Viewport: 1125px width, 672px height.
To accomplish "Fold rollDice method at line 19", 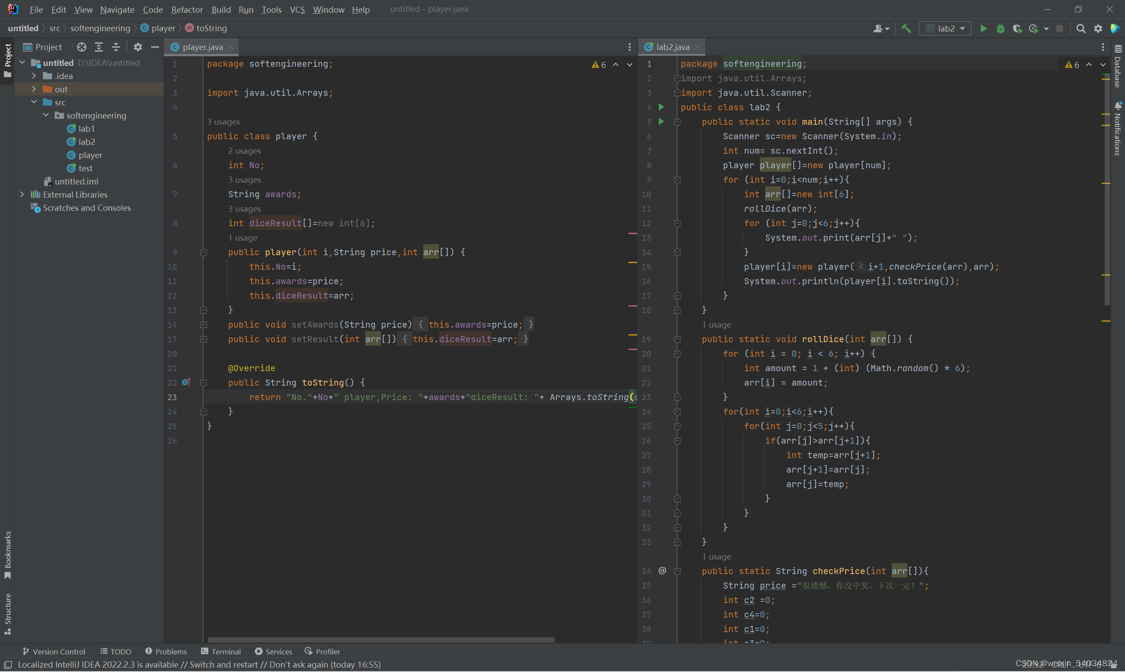I will pos(677,339).
